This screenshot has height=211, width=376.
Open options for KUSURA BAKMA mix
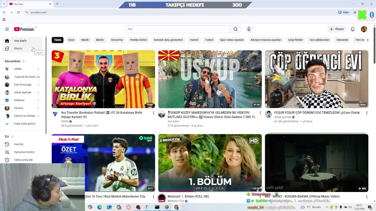(367, 197)
